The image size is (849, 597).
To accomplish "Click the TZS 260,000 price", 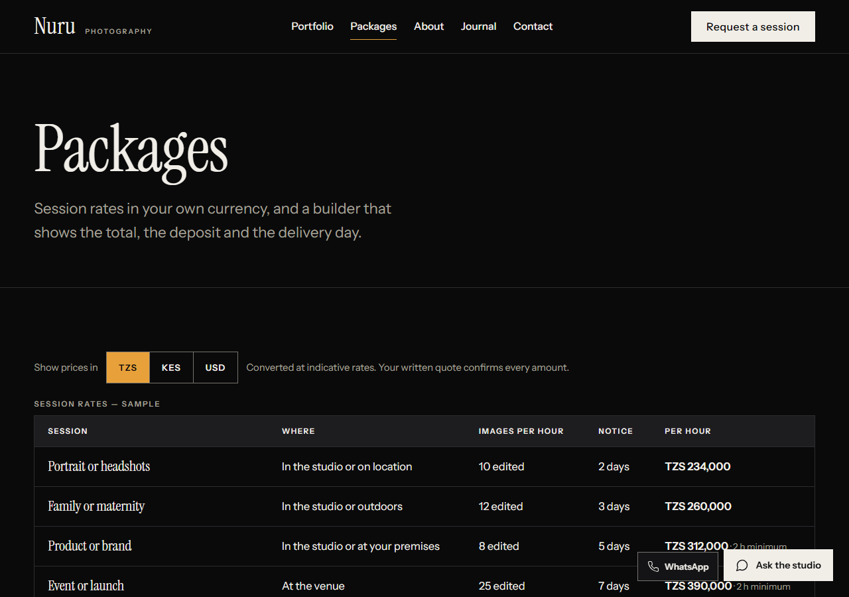I will (x=698, y=506).
